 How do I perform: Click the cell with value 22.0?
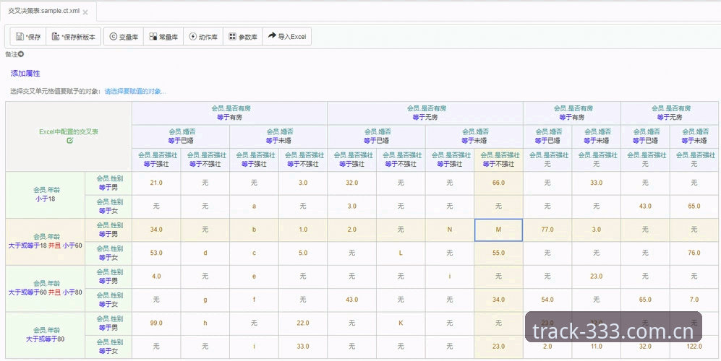point(302,323)
